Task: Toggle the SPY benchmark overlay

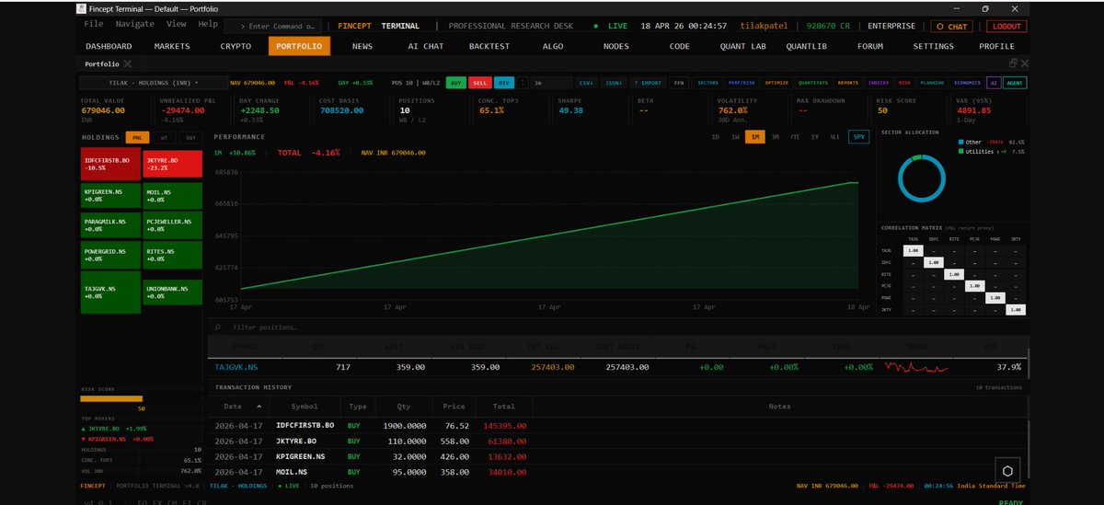Action: (859, 137)
